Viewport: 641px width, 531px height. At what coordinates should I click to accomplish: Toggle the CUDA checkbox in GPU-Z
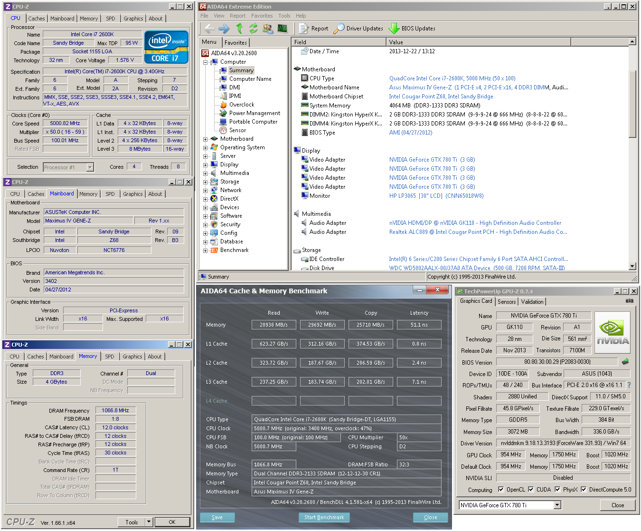(x=531, y=489)
